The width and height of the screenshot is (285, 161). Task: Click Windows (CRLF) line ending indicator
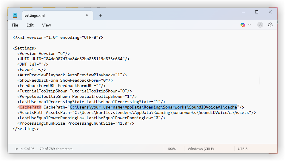[x=201, y=149]
